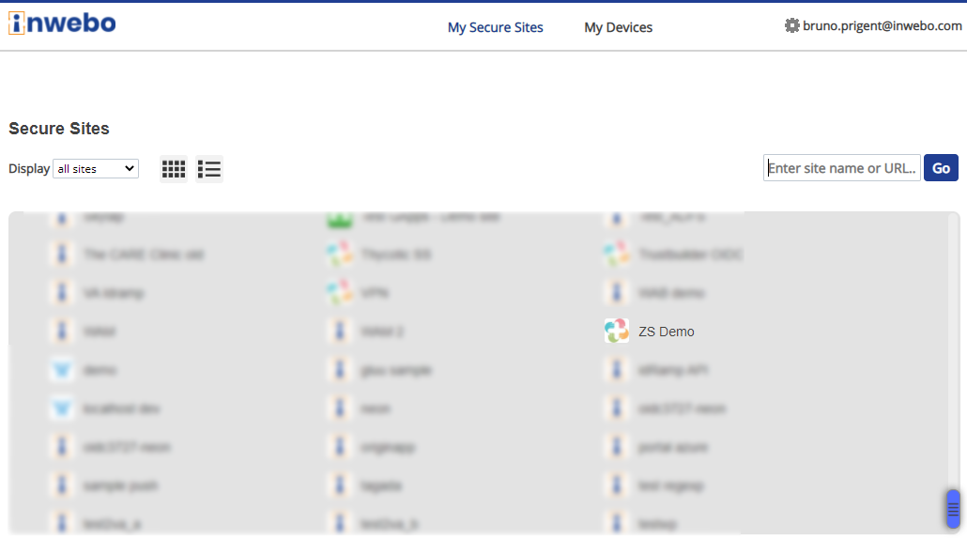This screenshot has width=967, height=541.
Task: Click the localhost dev site icon
Action: coord(62,409)
